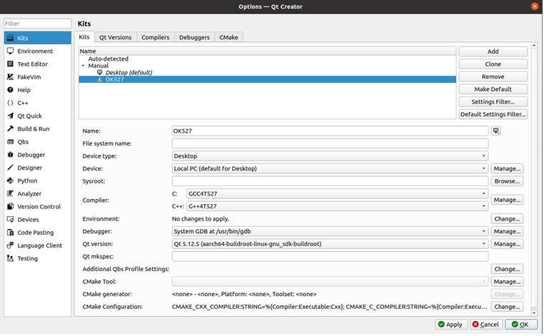Open the C++ compiler dropdown G++4T527
This screenshot has width=544, height=336.
point(337,206)
